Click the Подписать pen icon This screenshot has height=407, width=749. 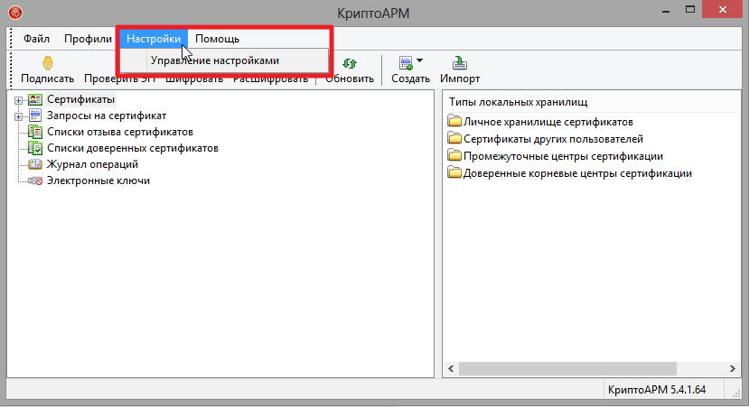click(47, 63)
